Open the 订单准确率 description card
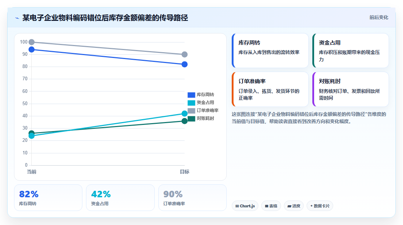This screenshot has width=403, height=225. coord(270,89)
